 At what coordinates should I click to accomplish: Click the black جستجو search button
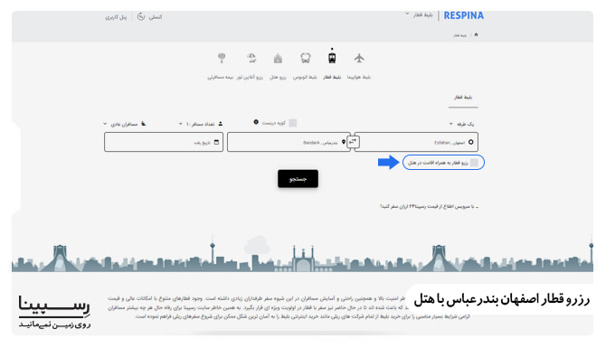coord(298,179)
